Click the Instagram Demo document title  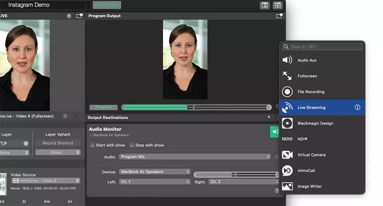point(29,5)
